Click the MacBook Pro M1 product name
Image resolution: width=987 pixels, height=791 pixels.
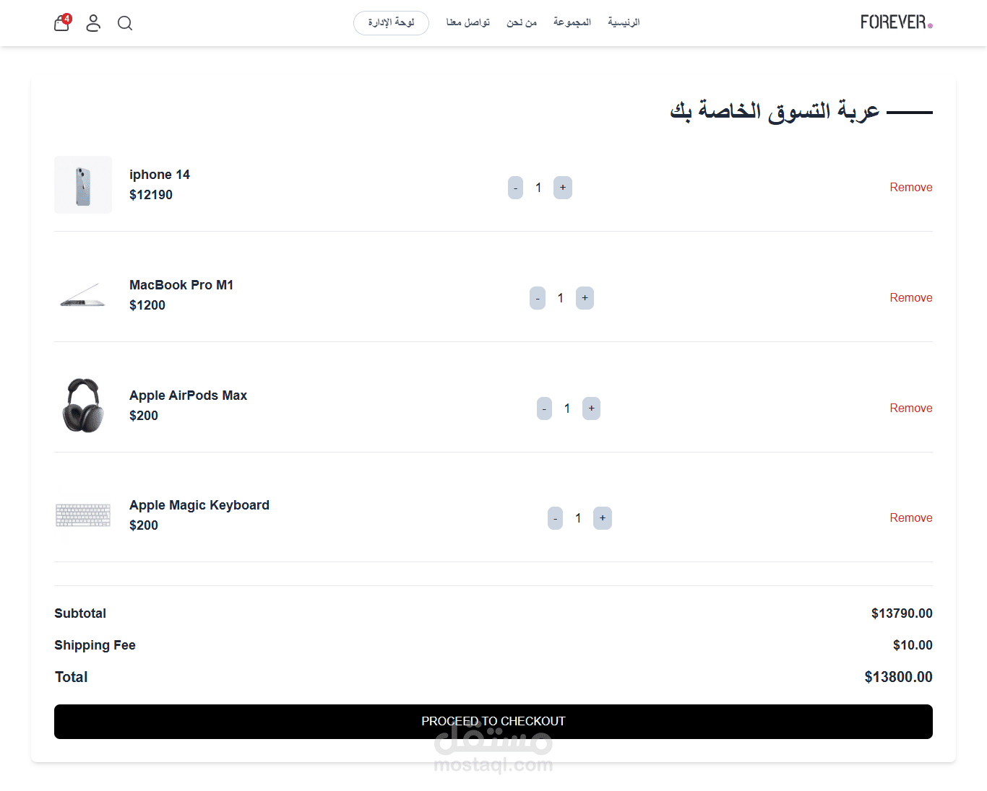(181, 285)
